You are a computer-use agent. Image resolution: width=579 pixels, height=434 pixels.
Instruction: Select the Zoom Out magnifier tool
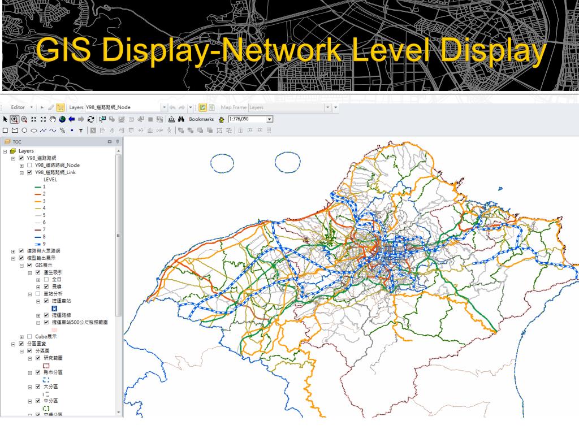(x=25, y=119)
